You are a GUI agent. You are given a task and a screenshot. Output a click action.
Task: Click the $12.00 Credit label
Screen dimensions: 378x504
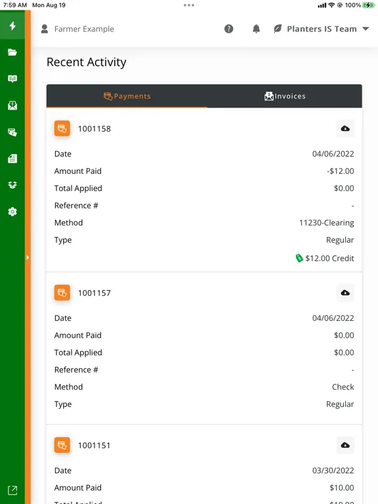coord(329,259)
